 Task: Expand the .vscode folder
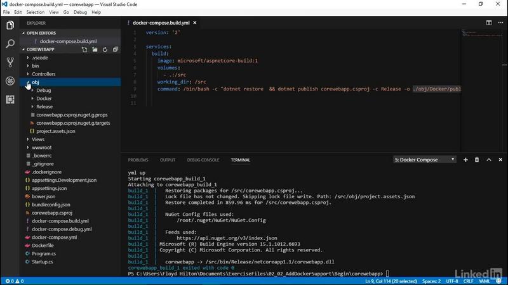(40, 58)
